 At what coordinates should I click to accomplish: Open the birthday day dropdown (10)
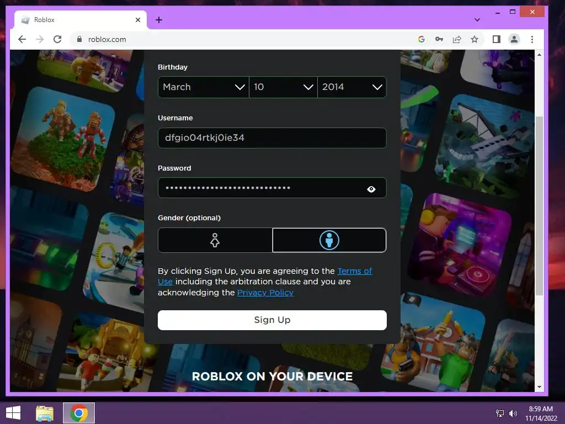click(283, 87)
